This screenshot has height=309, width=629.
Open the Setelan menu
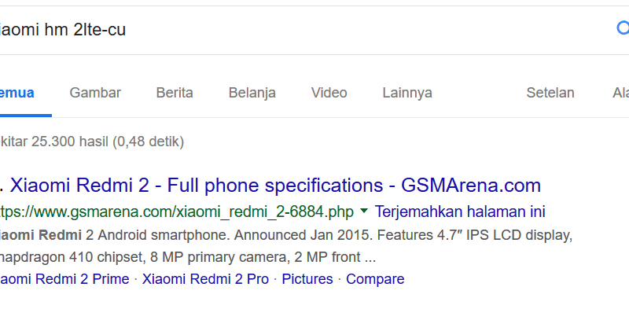point(550,93)
